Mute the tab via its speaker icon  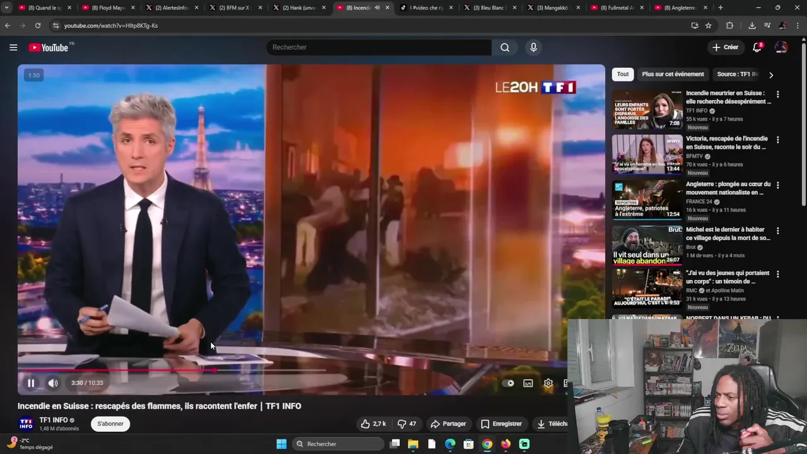[377, 8]
